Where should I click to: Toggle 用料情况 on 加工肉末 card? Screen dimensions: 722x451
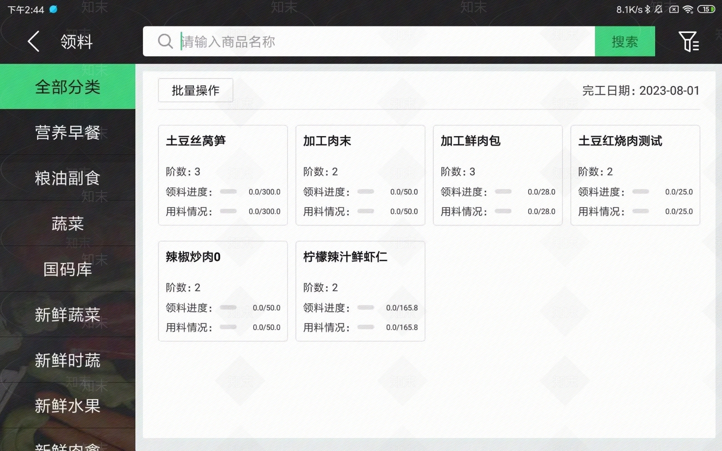click(x=366, y=211)
